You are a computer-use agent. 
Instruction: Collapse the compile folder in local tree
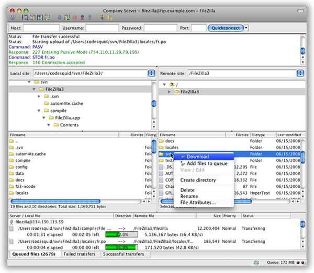click(x=39, y=111)
